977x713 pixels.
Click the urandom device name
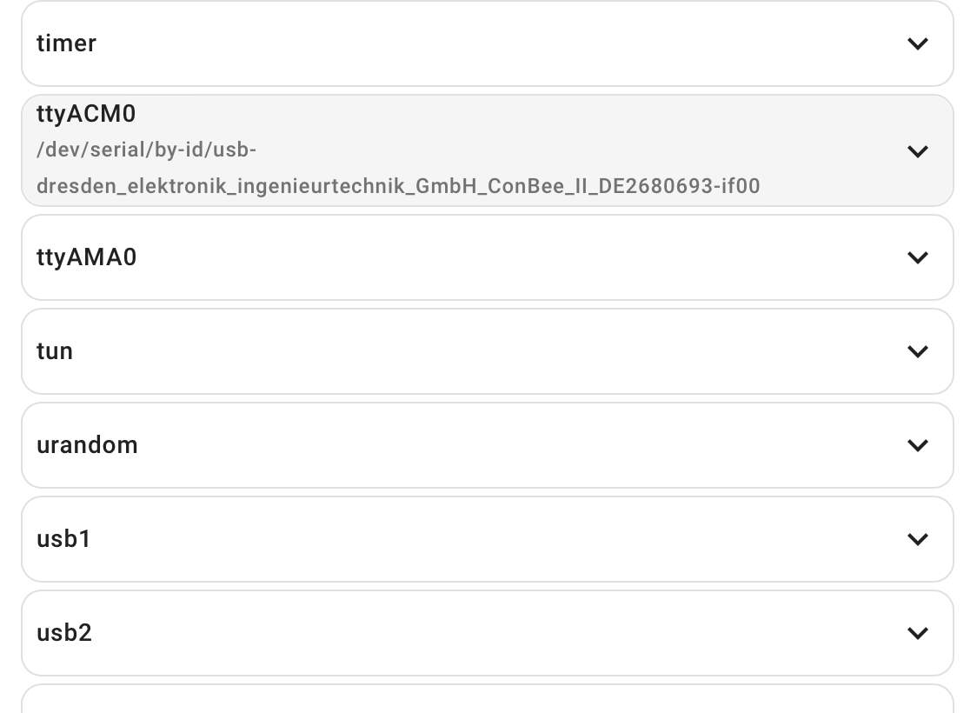point(87,445)
